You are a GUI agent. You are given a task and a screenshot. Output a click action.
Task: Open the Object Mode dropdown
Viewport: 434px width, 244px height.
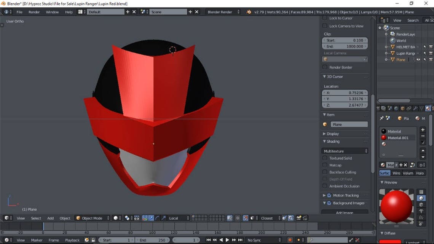91,218
